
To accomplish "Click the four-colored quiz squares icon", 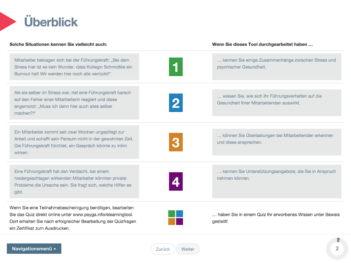I will coord(175,218).
